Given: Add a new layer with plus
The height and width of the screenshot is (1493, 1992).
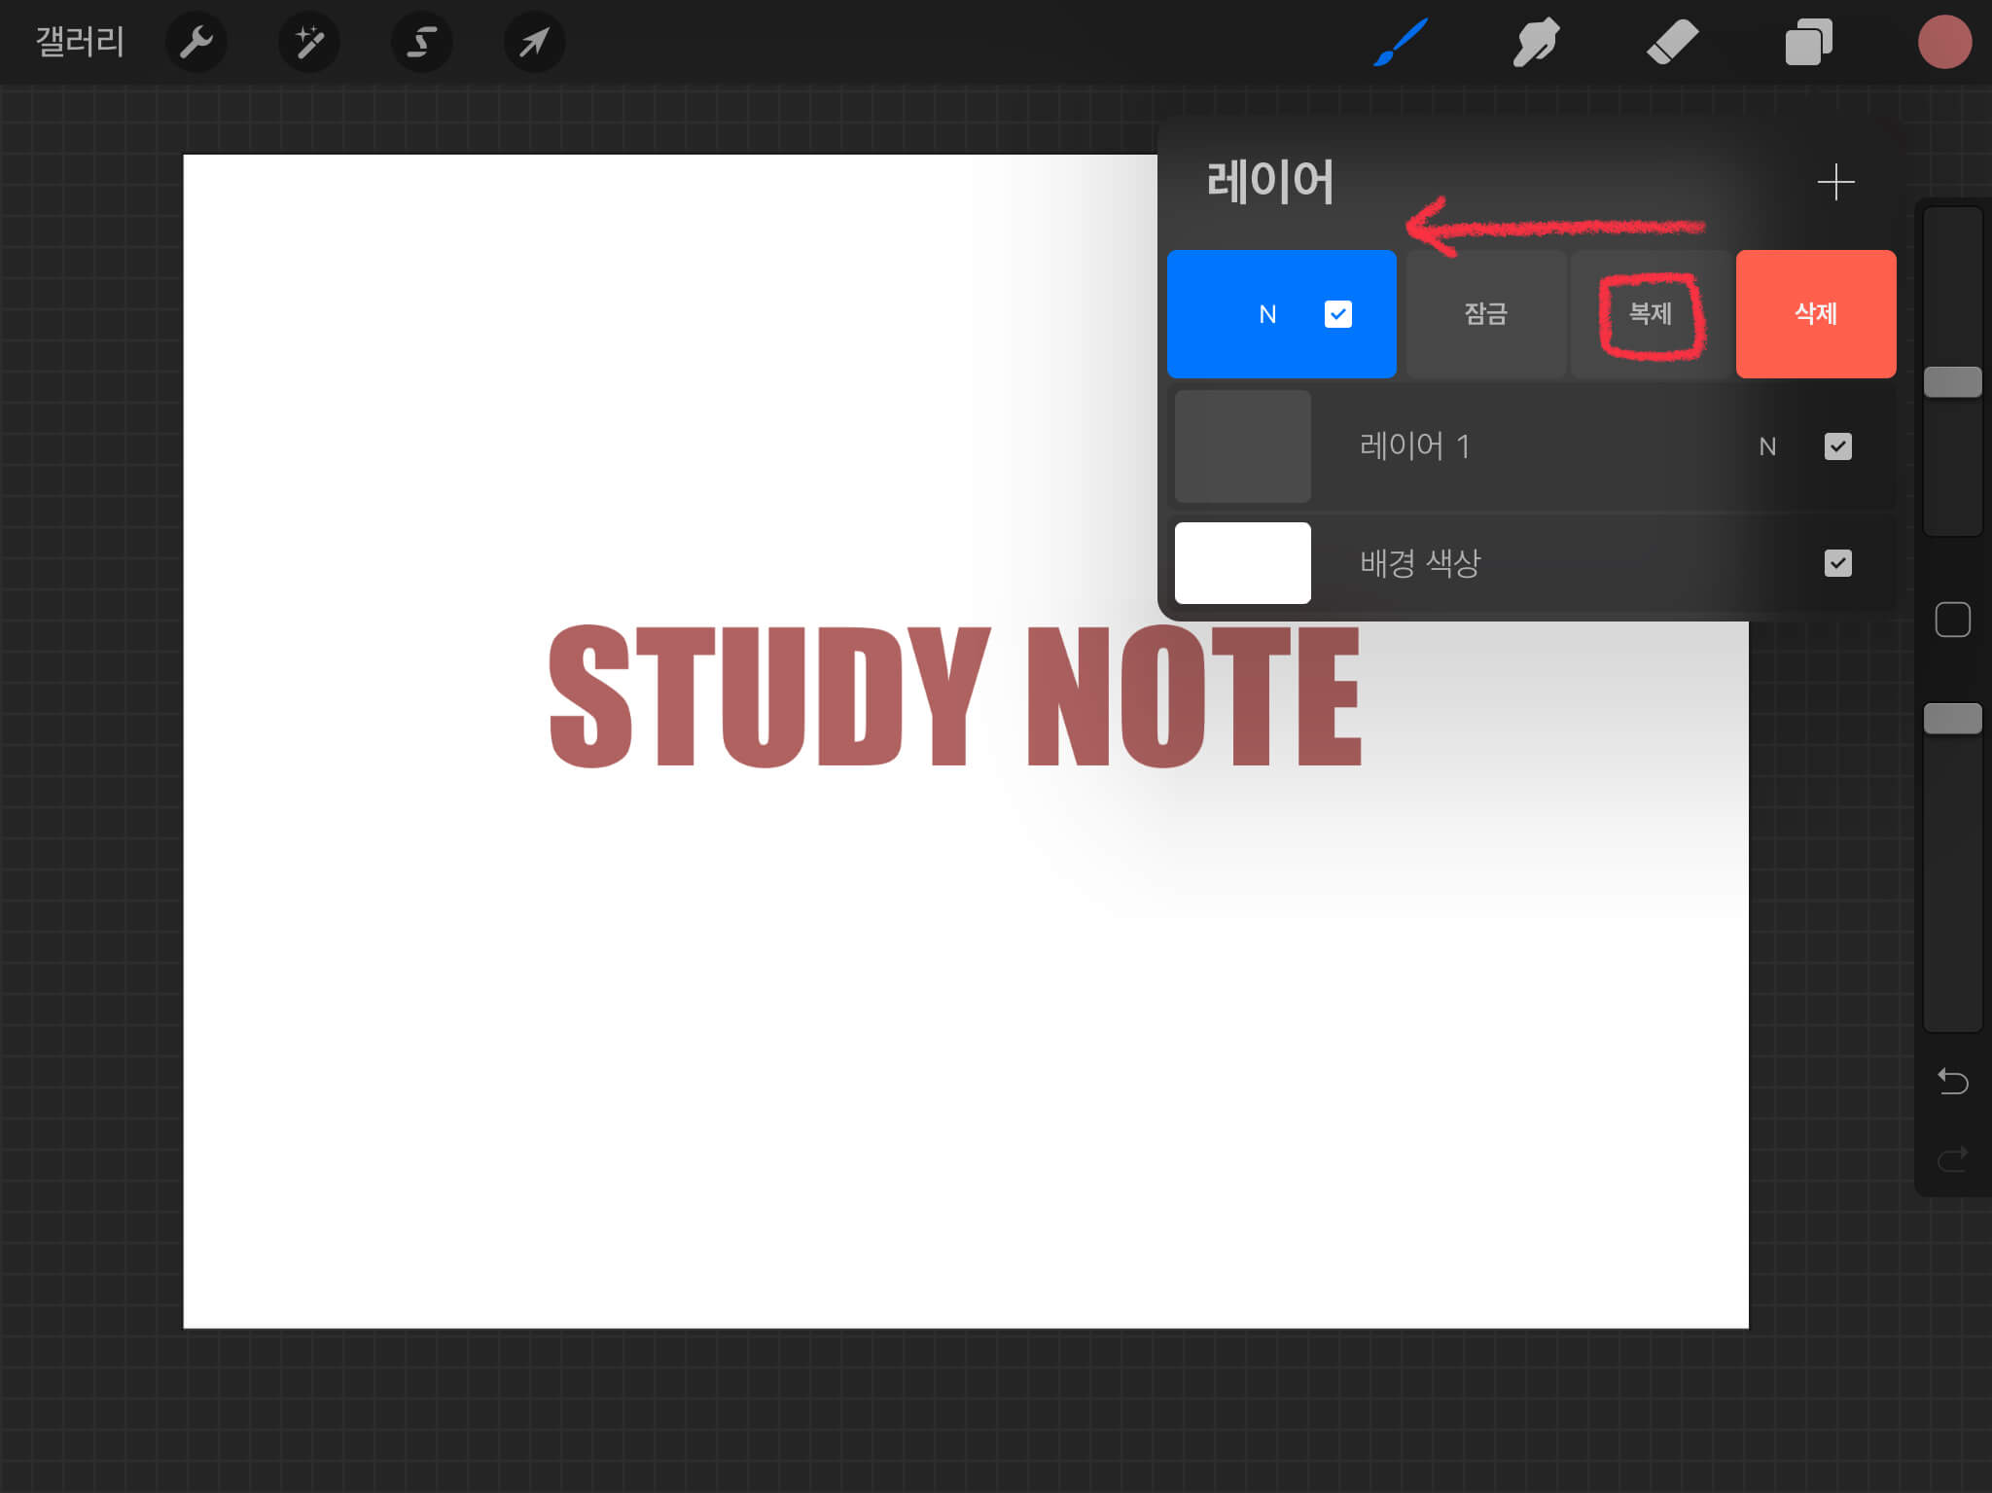Looking at the screenshot, I should (x=1835, y=182).
